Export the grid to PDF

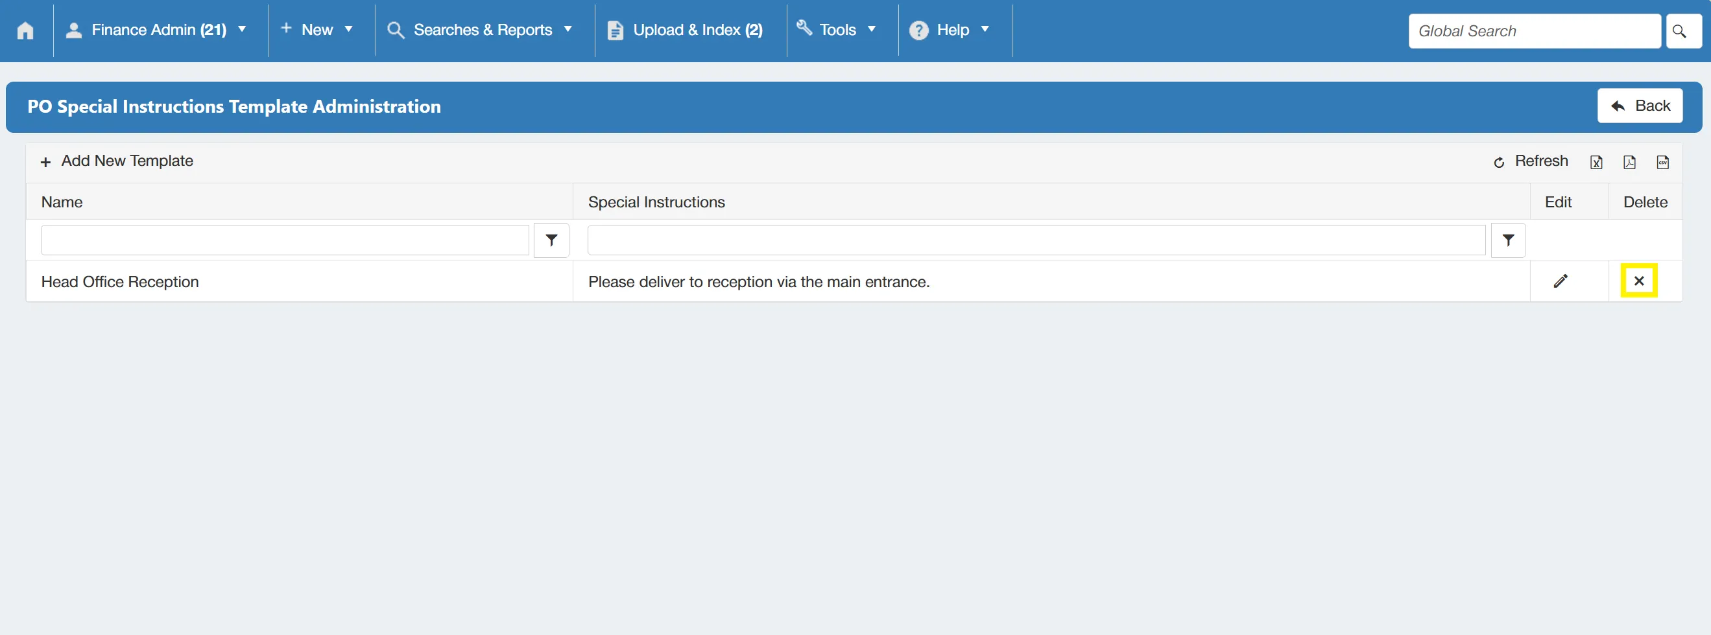(1629, 162)
